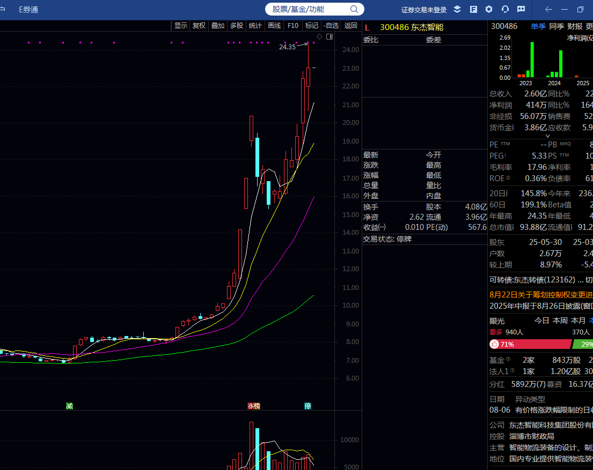Toggle the side panel icon above the chart

[330, 36]
